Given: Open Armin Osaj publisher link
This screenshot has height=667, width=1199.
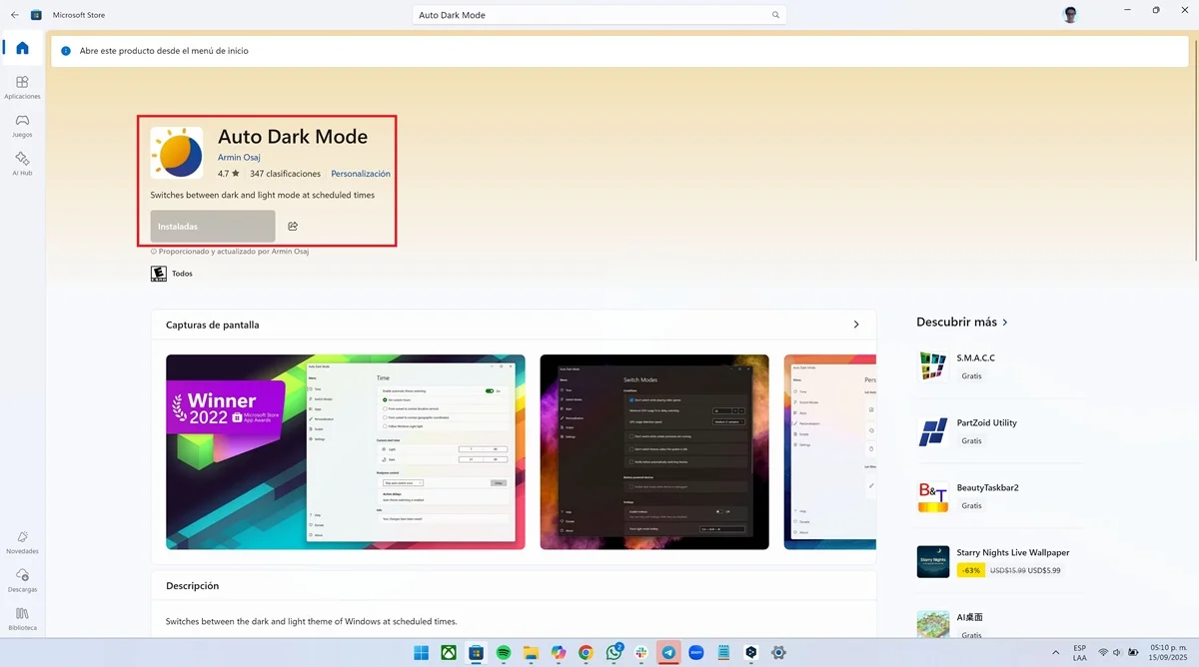Looking at the screenshot, I should pos(239,158).
